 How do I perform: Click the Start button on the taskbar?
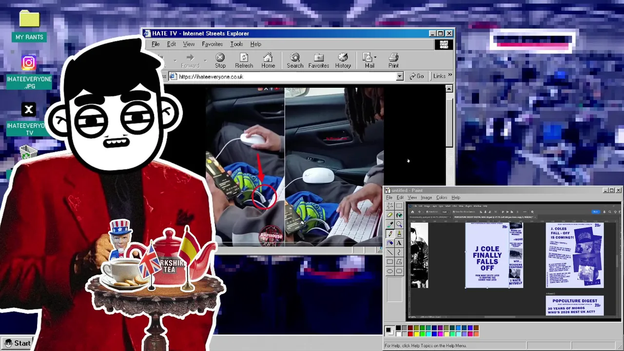[17, 343]
